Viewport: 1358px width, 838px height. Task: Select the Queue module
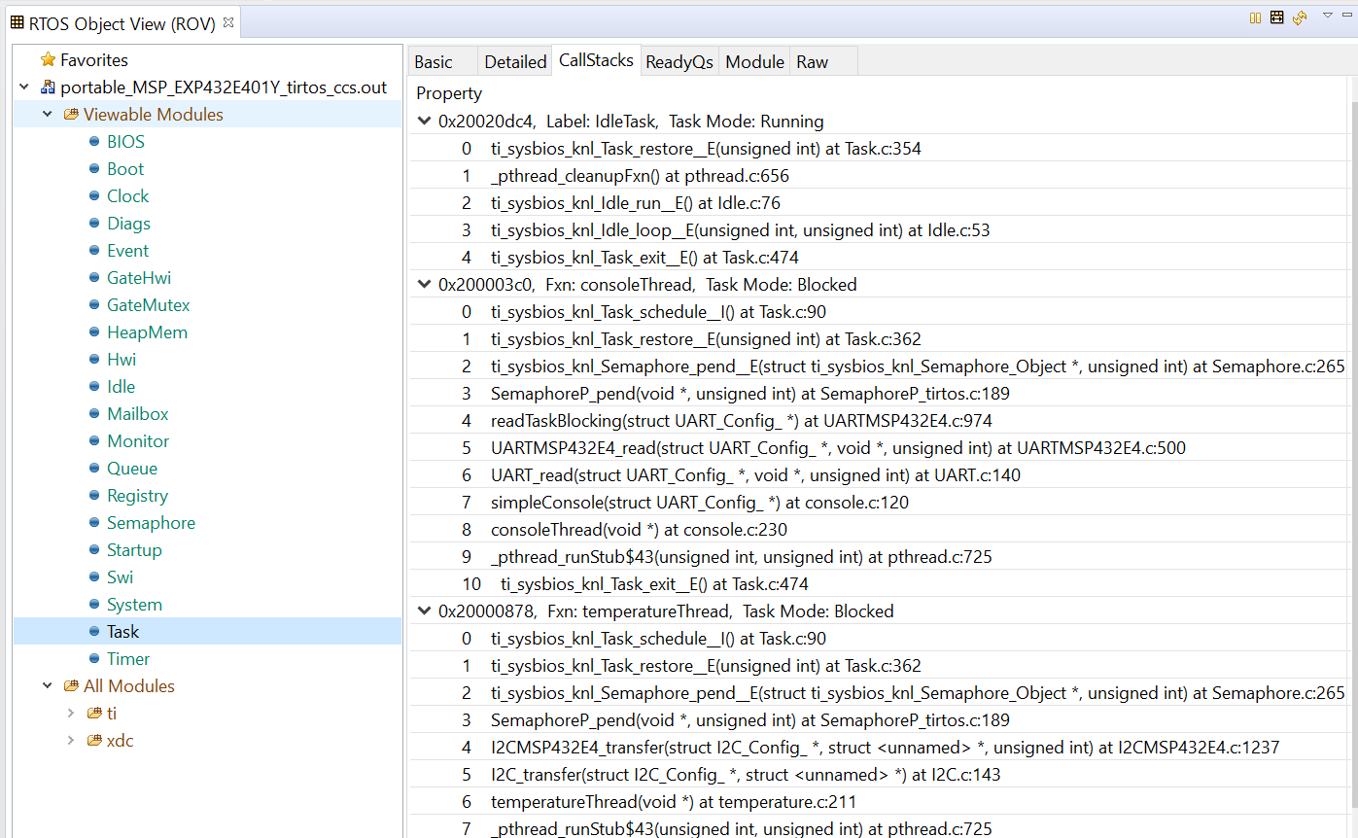click(132, 469)
